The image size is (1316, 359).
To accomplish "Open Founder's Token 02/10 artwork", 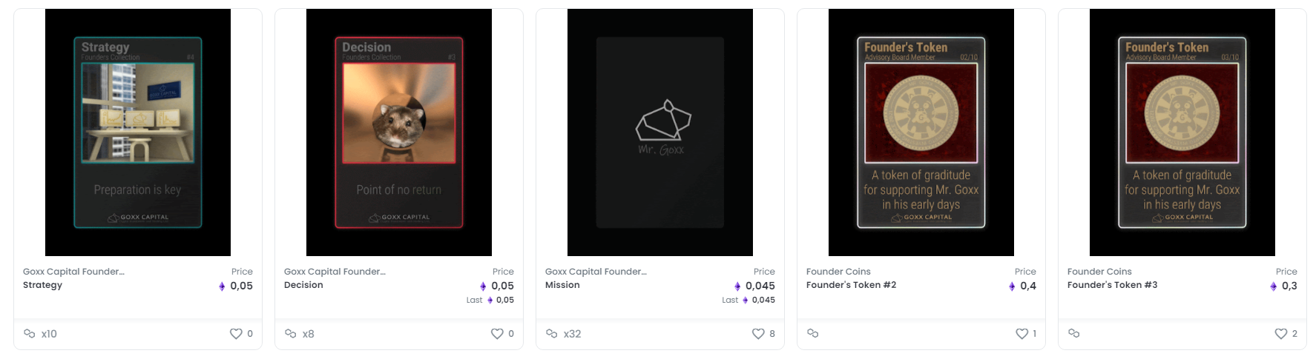I will coord(921,132).
